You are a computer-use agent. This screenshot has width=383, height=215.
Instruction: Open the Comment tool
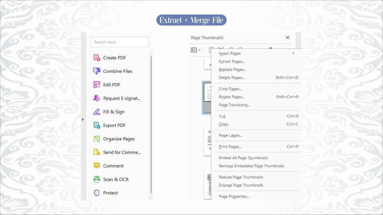click(109, 166)
